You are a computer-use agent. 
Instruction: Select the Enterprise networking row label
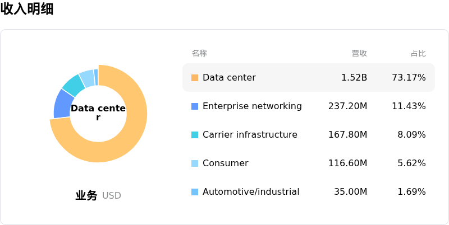[252, 106]
